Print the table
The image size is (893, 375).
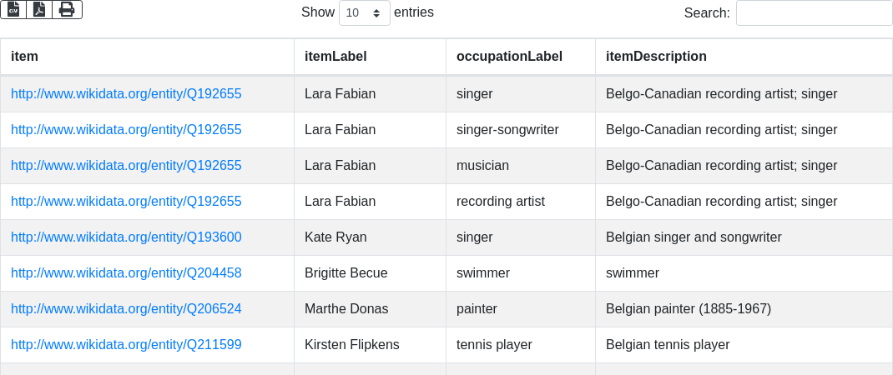(67, 9)
